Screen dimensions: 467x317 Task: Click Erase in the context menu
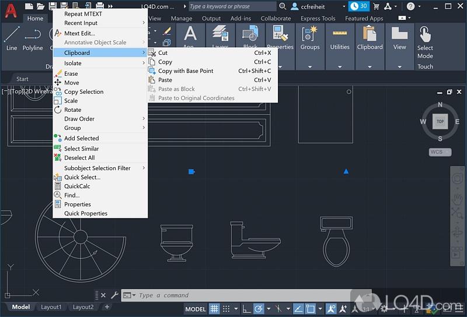point(71,74)
